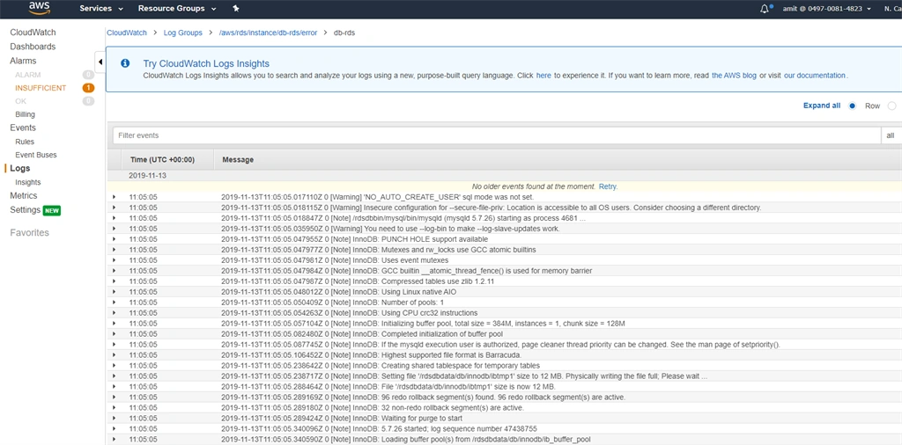Viewport: 902px width, 445px height.
Task: Open Log Groups breadcrumb link
Action: point(183,33)
